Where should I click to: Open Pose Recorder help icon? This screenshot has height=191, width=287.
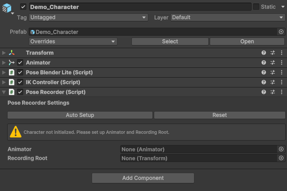pyautogui.click(x=264, y=92)
